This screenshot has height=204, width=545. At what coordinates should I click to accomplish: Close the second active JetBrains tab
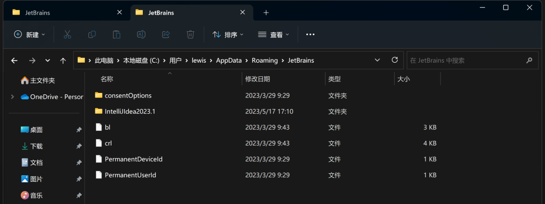[x=242, y=13]
